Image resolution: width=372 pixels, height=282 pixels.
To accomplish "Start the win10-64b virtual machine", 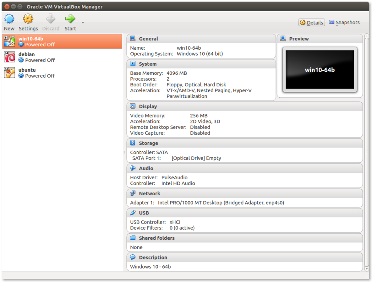I will (70, 22).
